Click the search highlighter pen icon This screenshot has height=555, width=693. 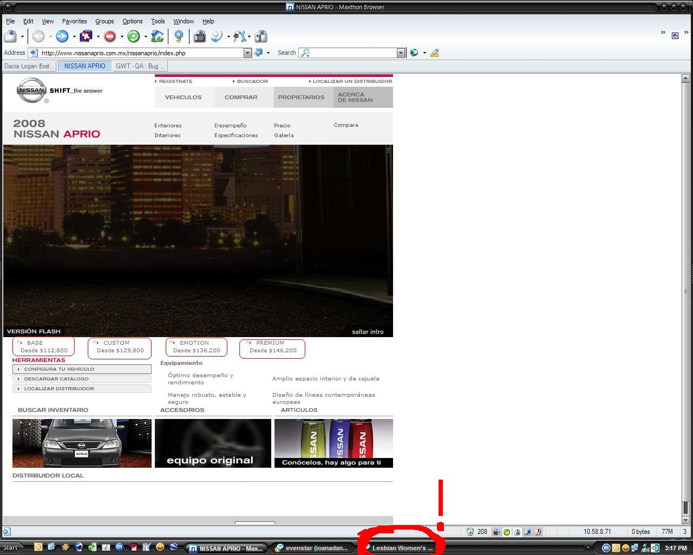tap(434, 53)
